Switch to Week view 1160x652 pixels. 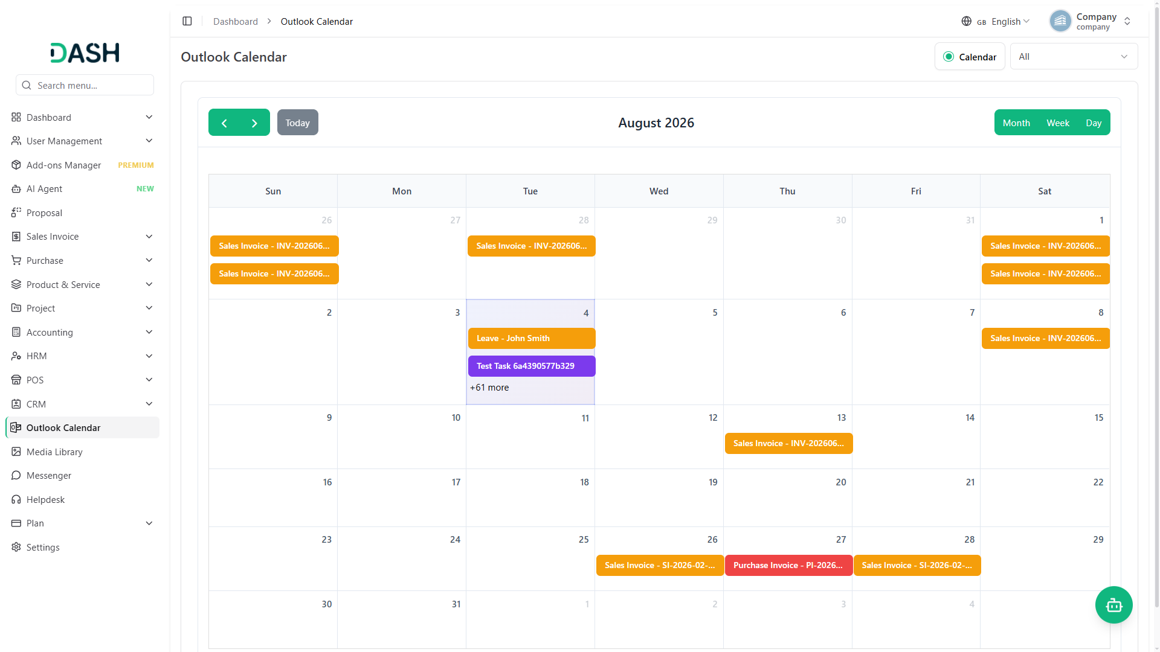point(1058,123)
